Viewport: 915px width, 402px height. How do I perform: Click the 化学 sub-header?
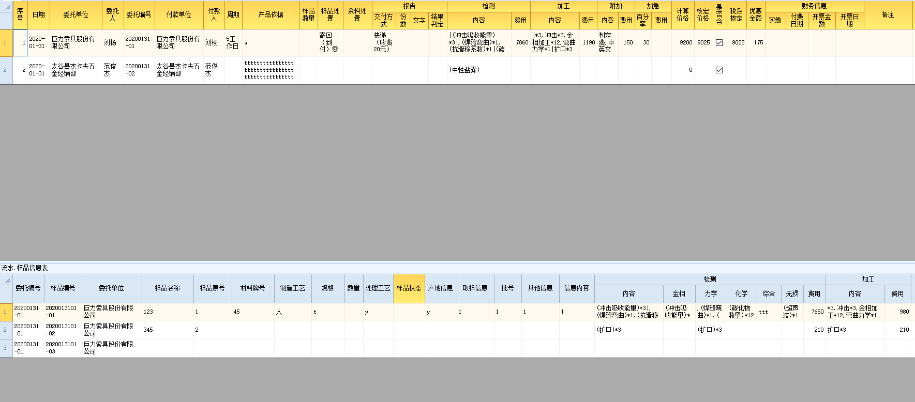pyautogui.click(x=742, y=293)
